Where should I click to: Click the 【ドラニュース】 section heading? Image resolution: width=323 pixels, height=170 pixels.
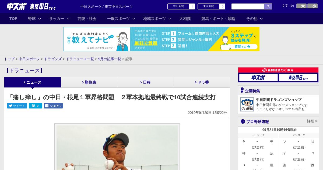tap(24, 71)
